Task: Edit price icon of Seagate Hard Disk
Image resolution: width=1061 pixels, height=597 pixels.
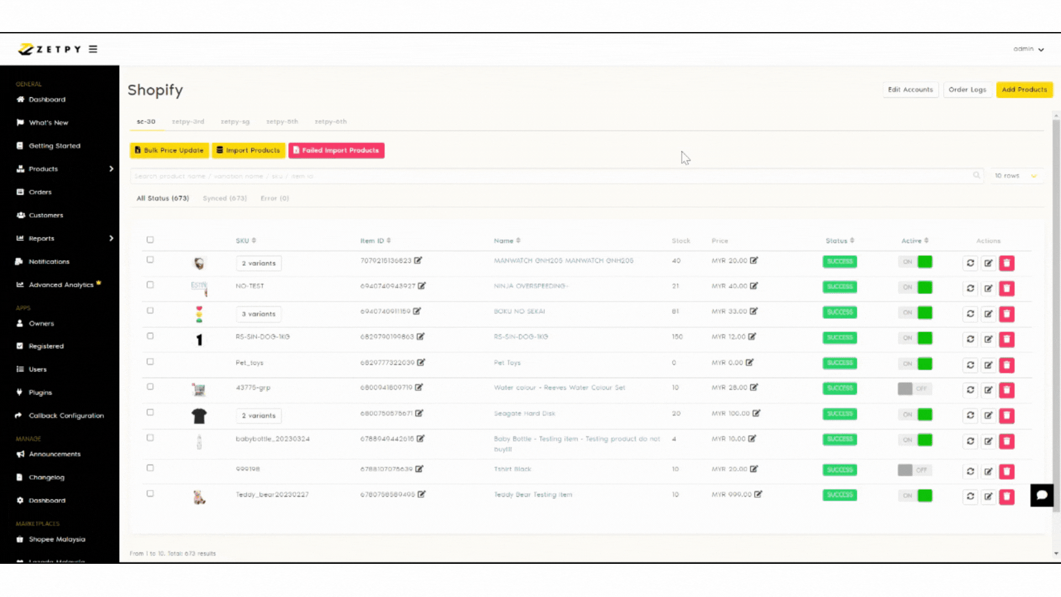Action: pos(757,413)
